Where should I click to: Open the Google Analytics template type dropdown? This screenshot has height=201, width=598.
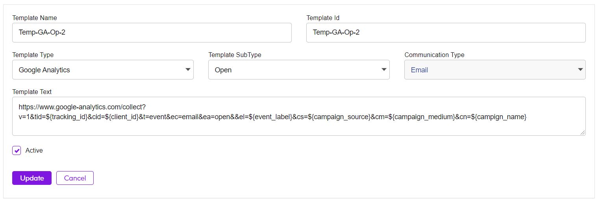tap(103, 70)
